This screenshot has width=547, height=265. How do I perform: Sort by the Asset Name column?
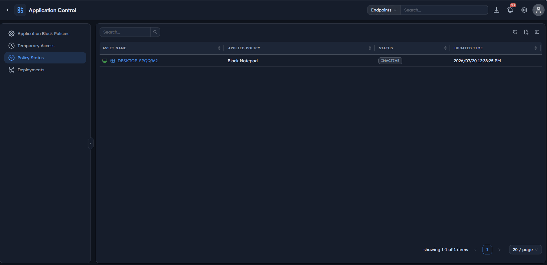tap(219, 48)
